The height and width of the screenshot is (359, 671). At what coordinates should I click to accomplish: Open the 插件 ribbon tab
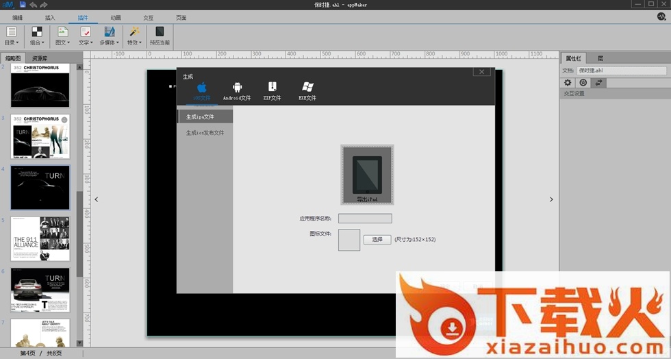click(x=83, y=18)
